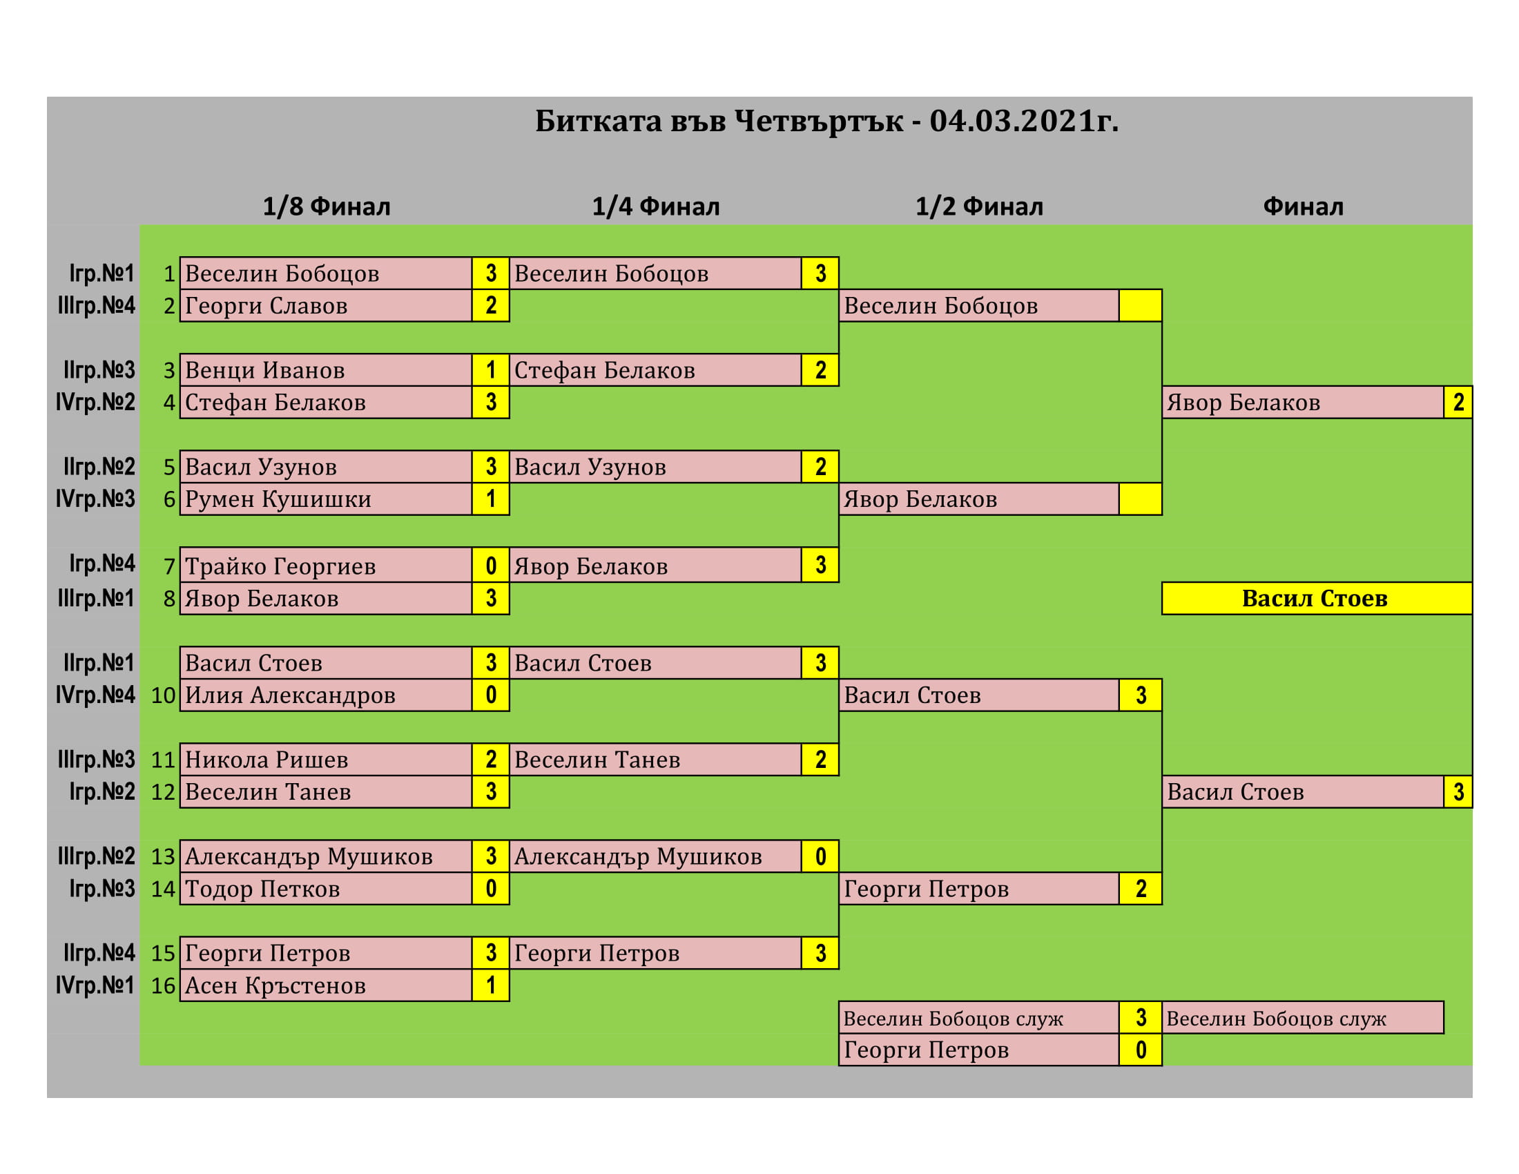Click the tournament title Битката във Четвъртък
This screenshot has width=1519, height=1174.
(826, 122)
